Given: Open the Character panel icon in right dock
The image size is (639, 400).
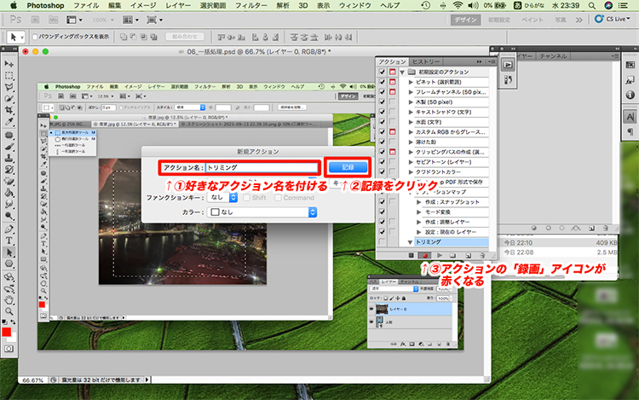Looking at the screenshot, I should coord(630,117).
